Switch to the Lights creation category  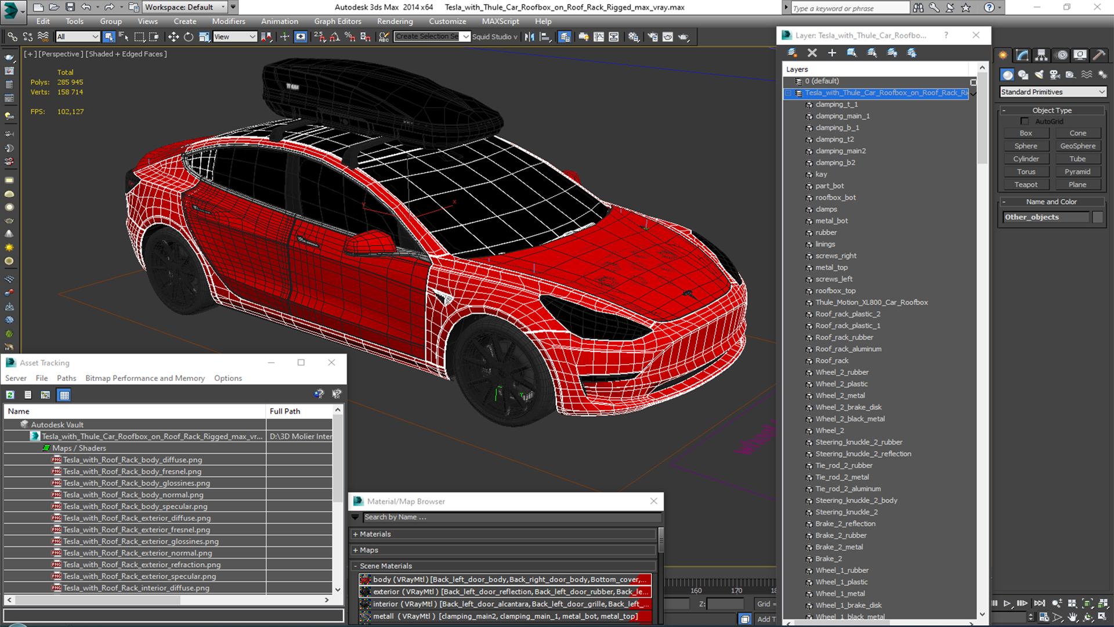click(x=1039, y=75)
